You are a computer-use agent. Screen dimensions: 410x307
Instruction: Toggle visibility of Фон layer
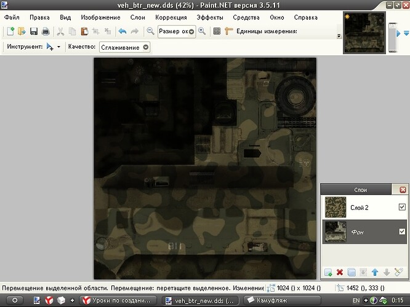(x=402, y=231)
